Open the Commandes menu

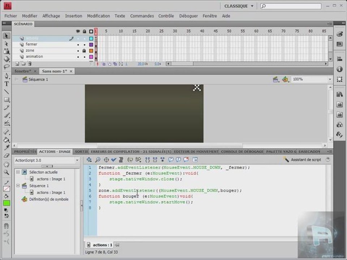point(142,16)
